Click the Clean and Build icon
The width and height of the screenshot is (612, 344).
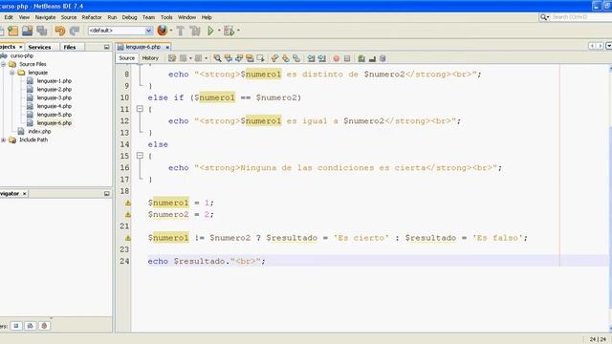(x=195, y=31)
